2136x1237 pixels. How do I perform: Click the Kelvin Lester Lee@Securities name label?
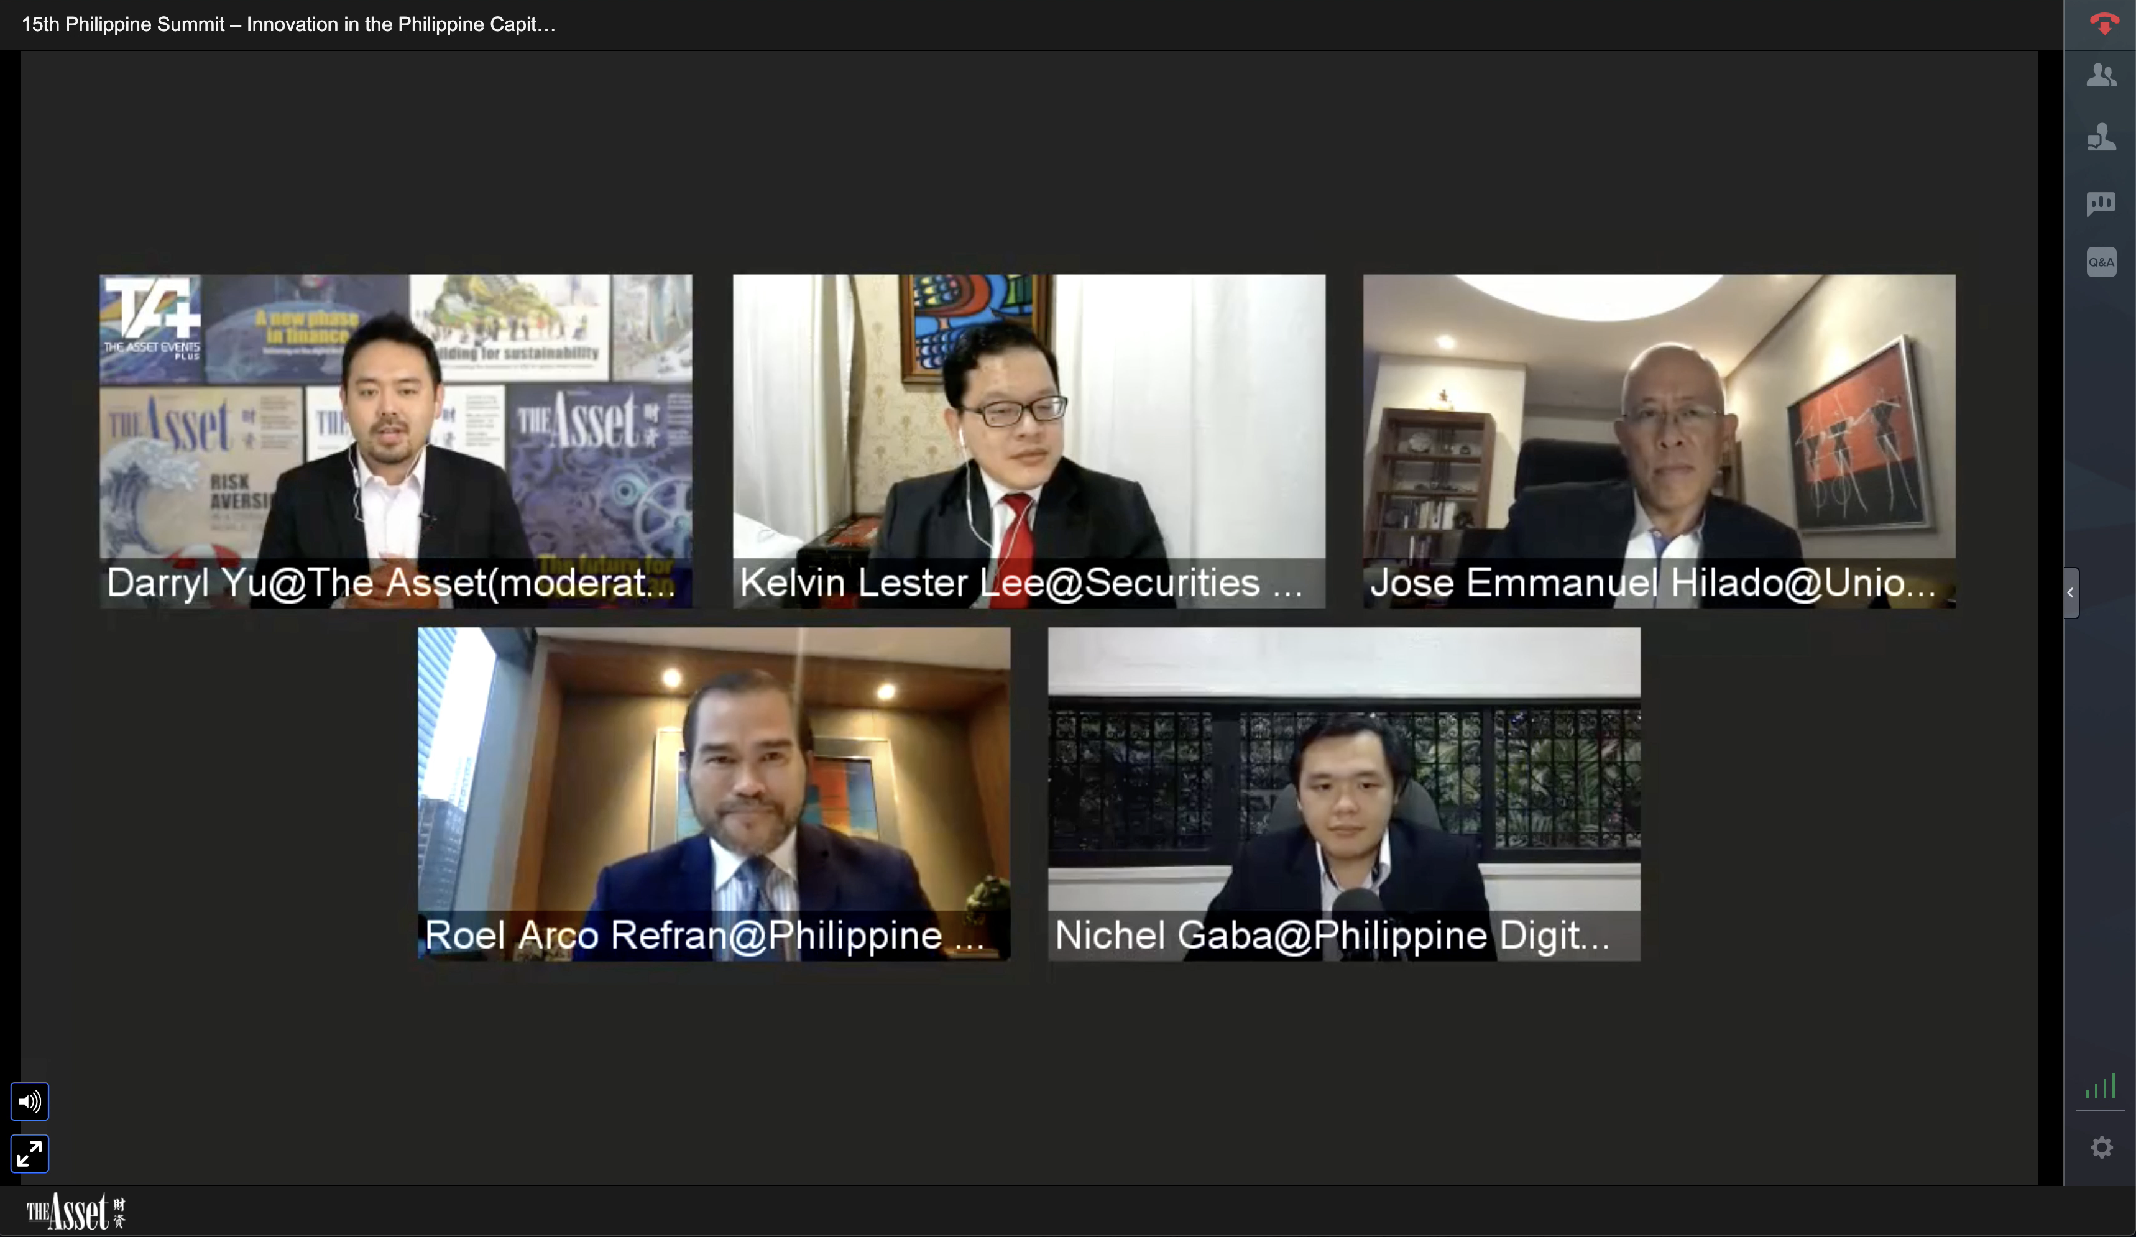[x=1021, y=583]
